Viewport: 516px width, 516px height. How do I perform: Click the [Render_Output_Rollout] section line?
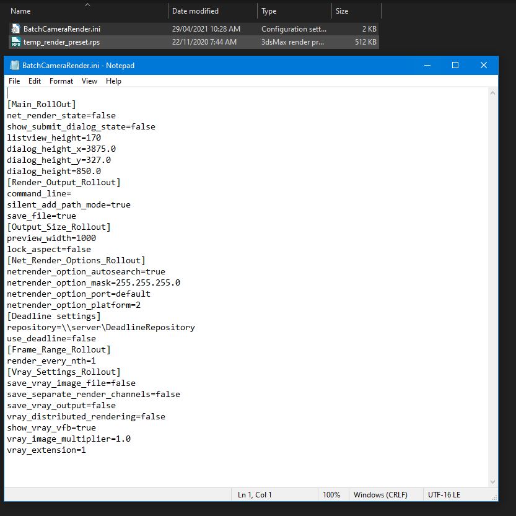coord(64,182)
